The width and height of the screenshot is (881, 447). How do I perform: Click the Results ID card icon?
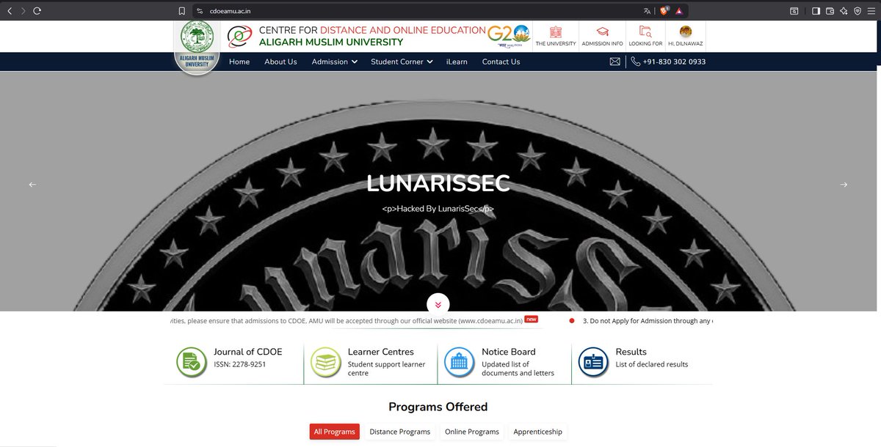coord(593,363)
